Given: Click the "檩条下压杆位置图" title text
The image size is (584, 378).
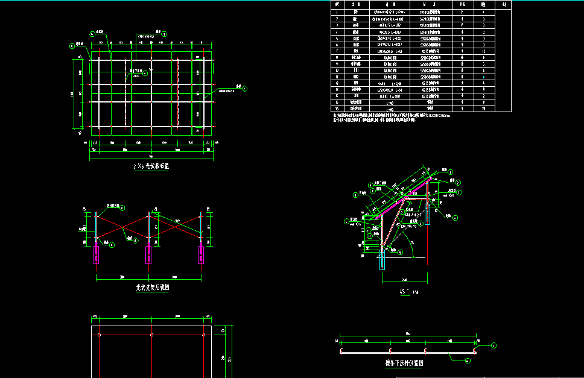Looking at the screenshot, I should pyautogui.click(x=404, y=364).
